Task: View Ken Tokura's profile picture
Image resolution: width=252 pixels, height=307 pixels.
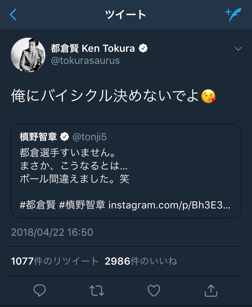Action: coord(28,54)
